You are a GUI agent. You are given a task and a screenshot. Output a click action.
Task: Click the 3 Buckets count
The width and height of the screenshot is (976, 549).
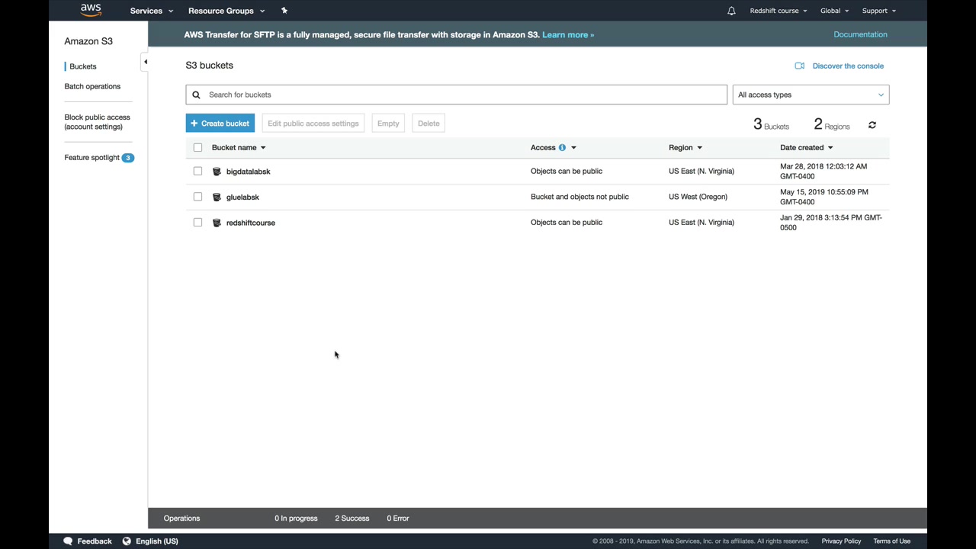771,124
